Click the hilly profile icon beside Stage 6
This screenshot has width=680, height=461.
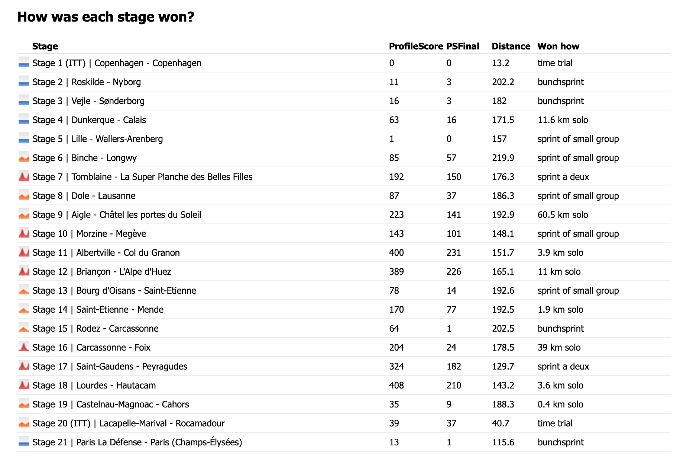(23, 158)
